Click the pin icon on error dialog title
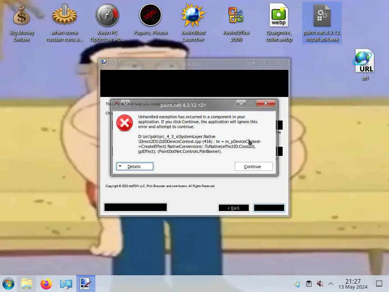Screen dimensions: 389x292 pos(125,103)
